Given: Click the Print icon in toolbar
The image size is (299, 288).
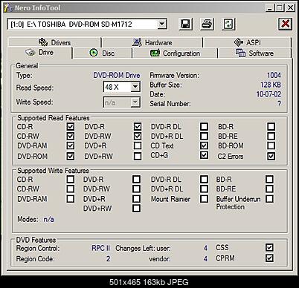Looking at the screenshot, I should pyautogui.click(x=207, y=24).
